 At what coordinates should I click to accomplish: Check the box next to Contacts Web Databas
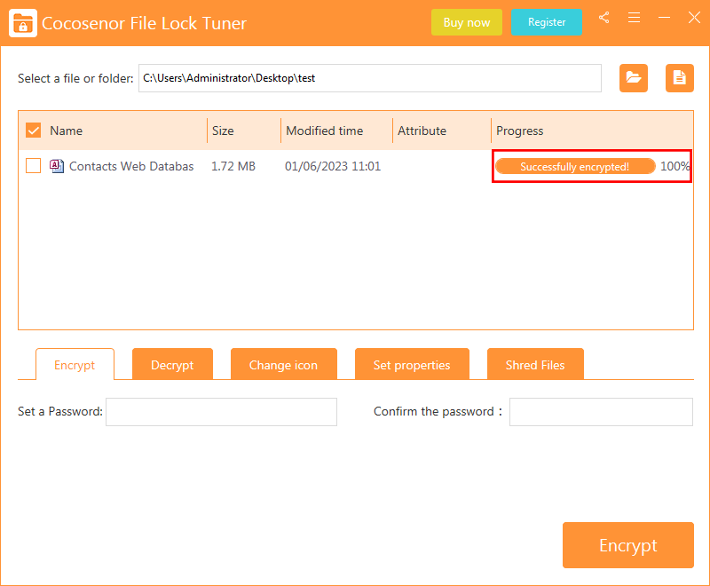click(33, 166)
